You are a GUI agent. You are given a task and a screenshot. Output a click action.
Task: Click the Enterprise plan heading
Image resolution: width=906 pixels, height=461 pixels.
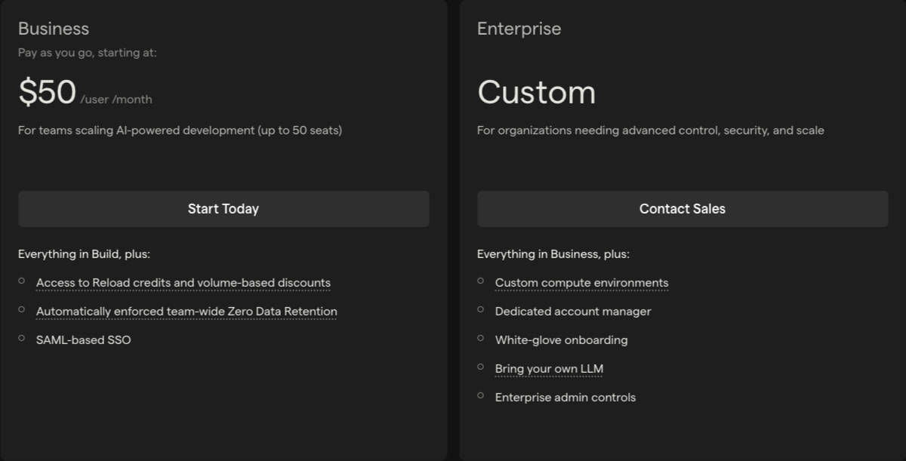[519, 29]
